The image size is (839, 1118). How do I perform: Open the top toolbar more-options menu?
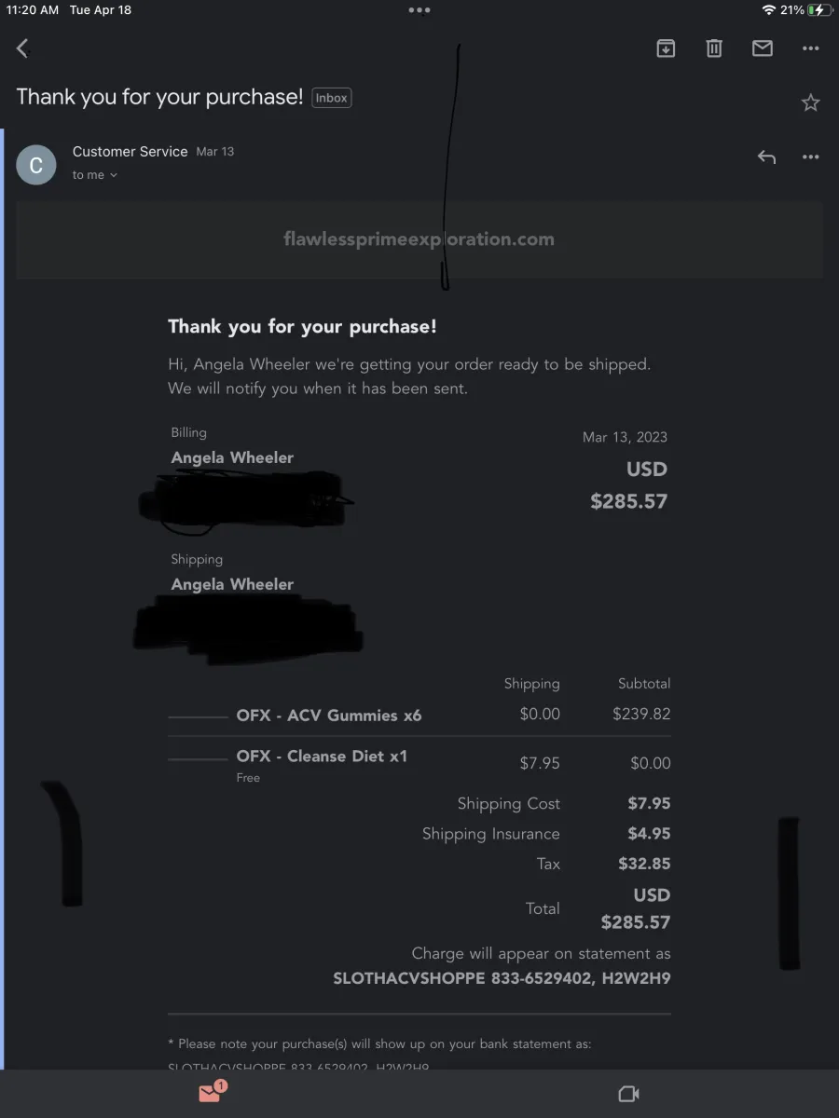pyautogui.click(x=811, y=48)
